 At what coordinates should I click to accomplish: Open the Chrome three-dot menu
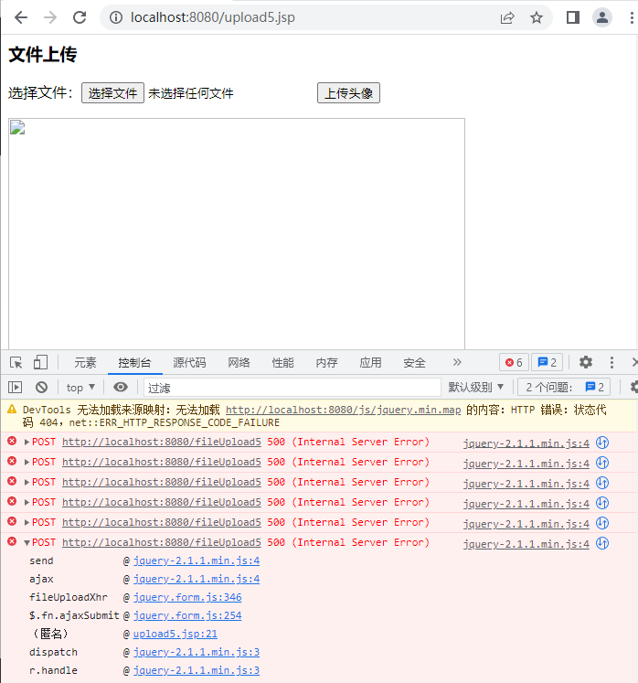[632, 17]
